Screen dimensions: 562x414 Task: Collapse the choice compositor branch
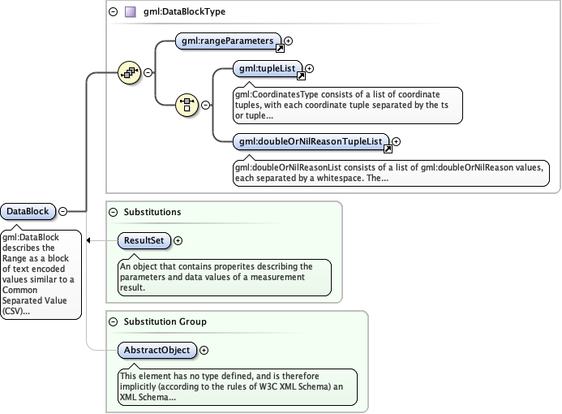[x=205, y=104]
